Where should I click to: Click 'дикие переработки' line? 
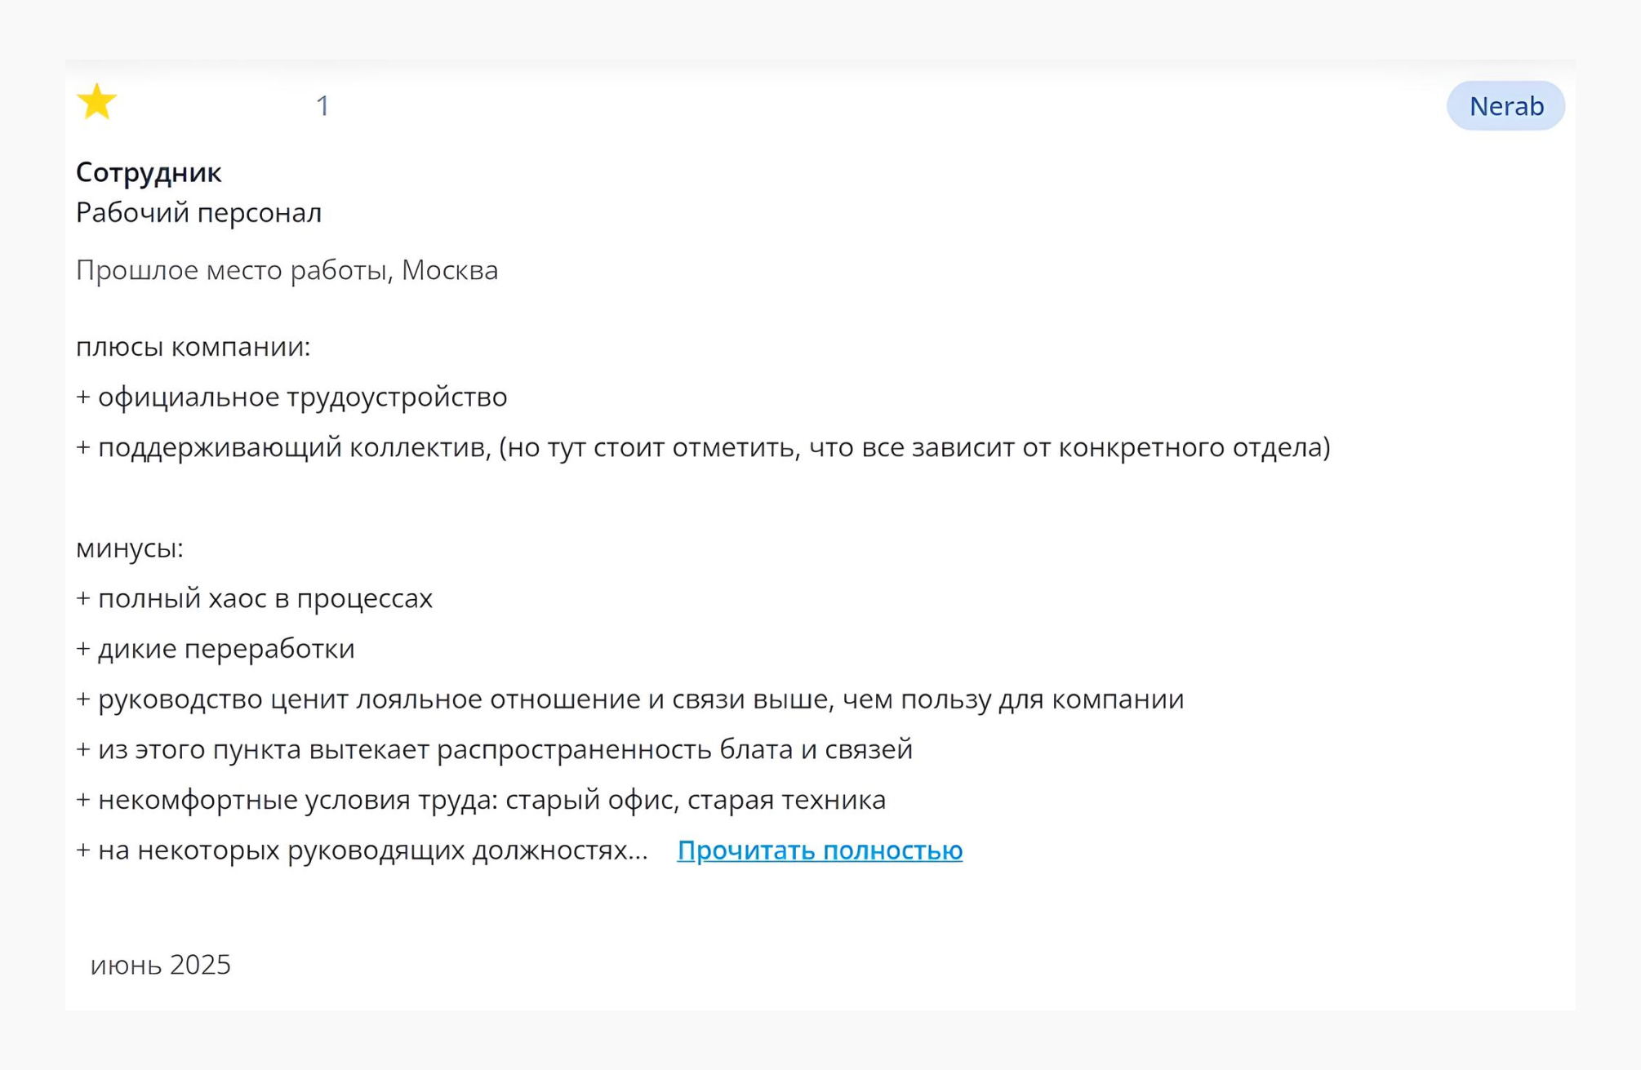tap(215, 649)
